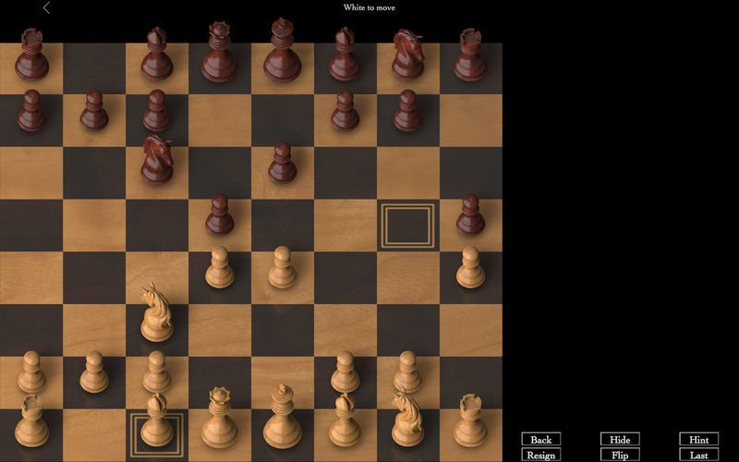Pick the white pawn on b2
The width and height of the screenshot is (739, 462).
tap(94, 371)
